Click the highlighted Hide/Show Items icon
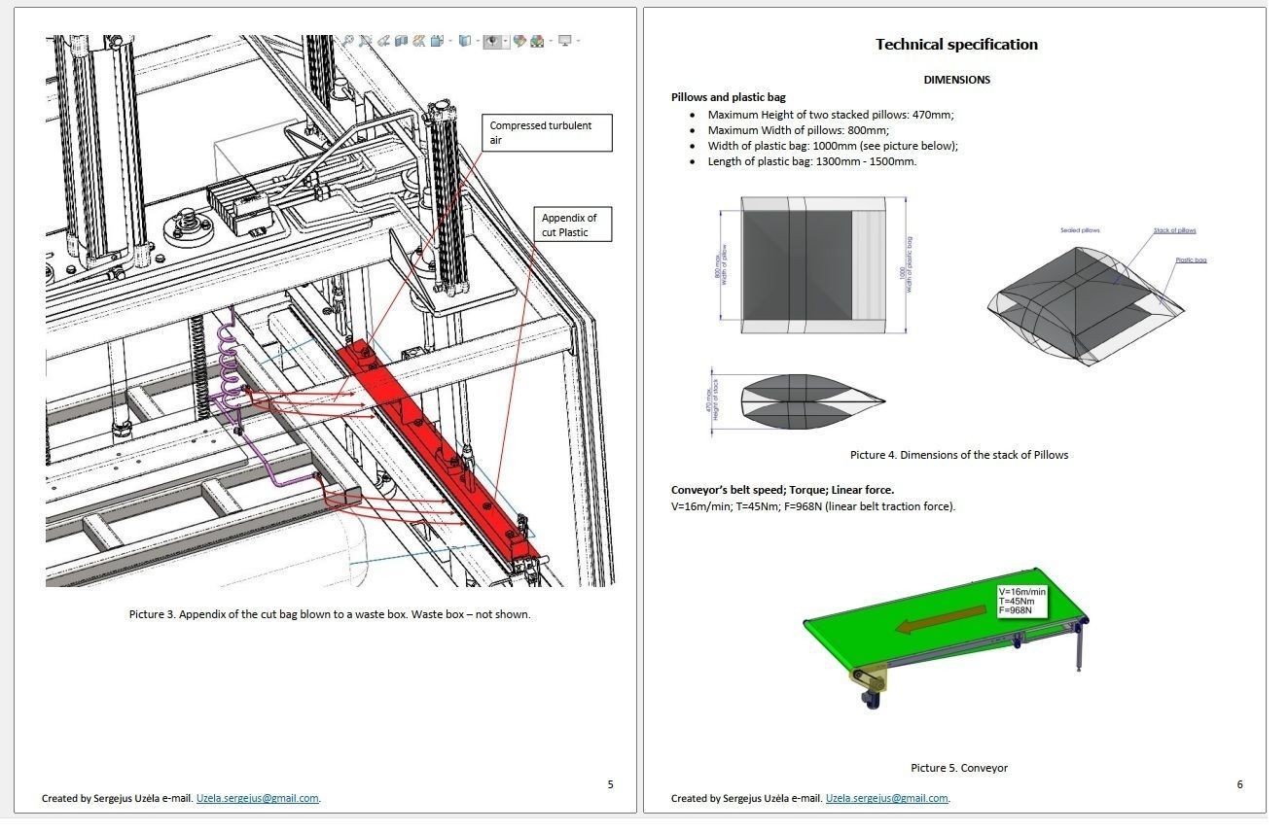 point(492,41)
